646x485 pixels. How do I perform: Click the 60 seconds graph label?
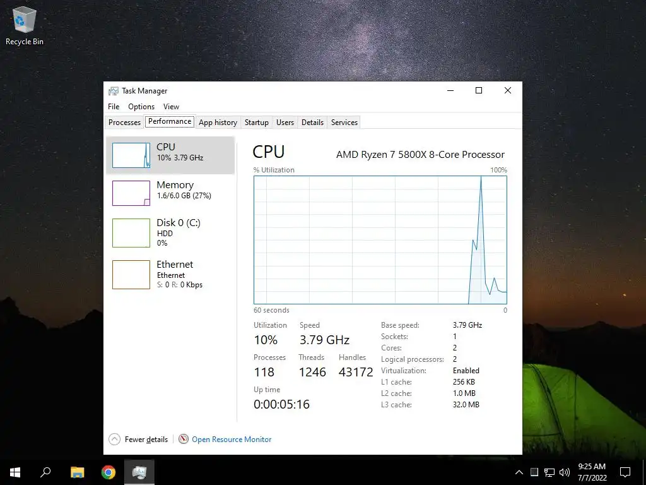[271, 310]
